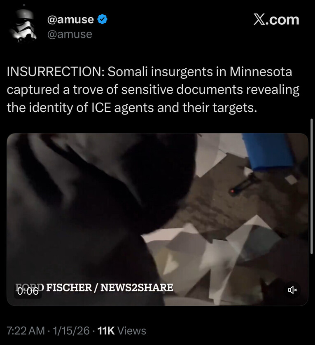The image size is (315, 345).
Task: Click the FISCHER / NEWS2SHARE video watermark
Action: (x=110, y=288)
